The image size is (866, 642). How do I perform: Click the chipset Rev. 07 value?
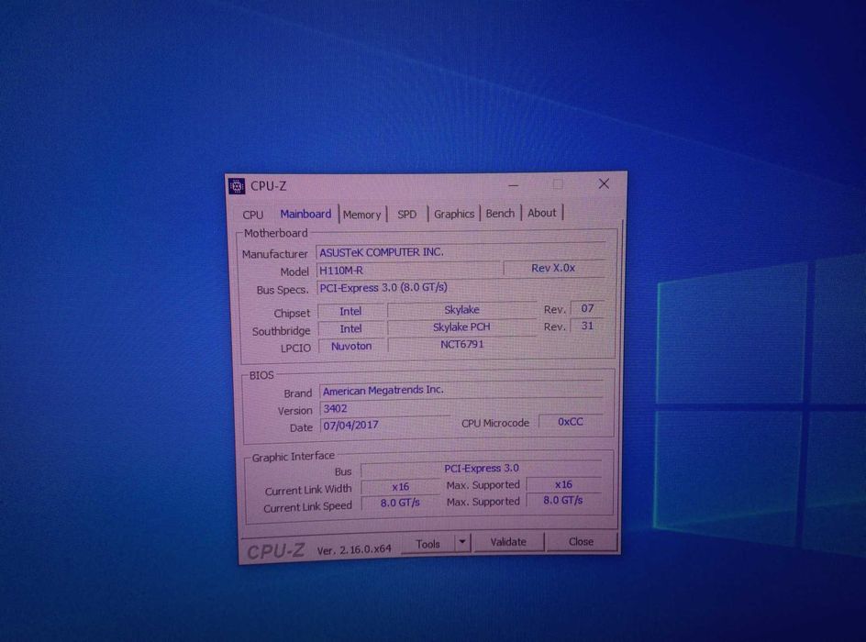click(x=586, y=308)
